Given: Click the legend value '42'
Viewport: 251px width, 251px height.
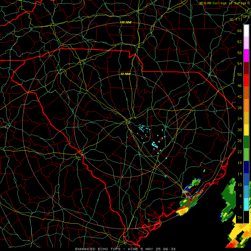Looking at the screenshot, I should pos(240,97).
